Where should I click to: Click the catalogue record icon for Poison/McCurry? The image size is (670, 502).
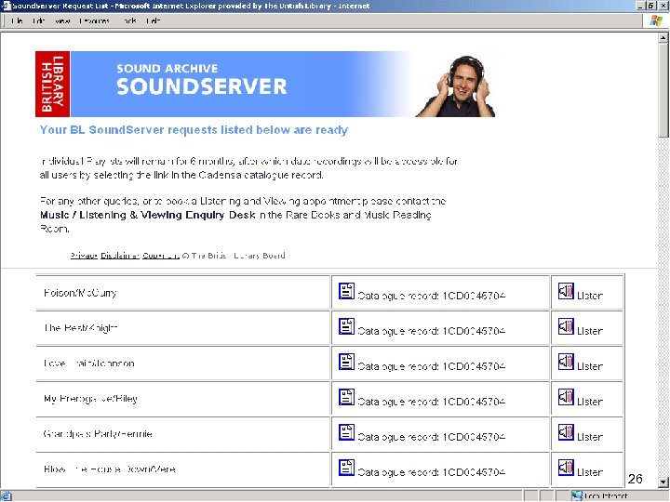point(346,291)
